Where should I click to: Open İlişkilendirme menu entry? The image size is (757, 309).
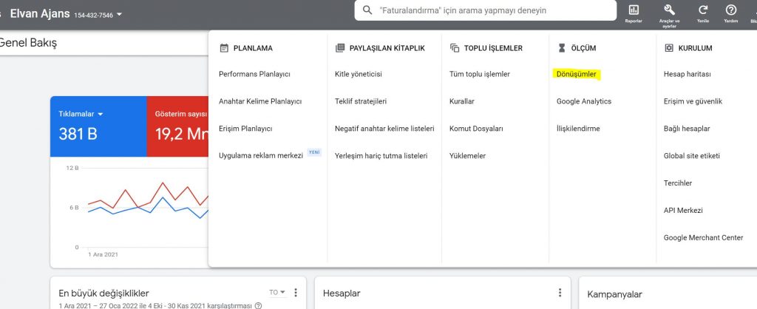578,129
